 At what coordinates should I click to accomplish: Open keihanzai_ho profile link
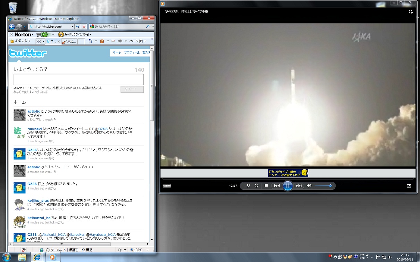click(39, 218)
